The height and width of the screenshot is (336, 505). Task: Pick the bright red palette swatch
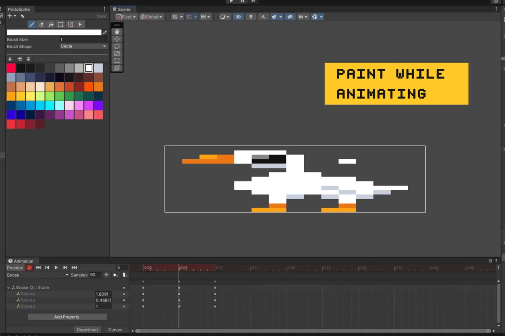(11, 68)
